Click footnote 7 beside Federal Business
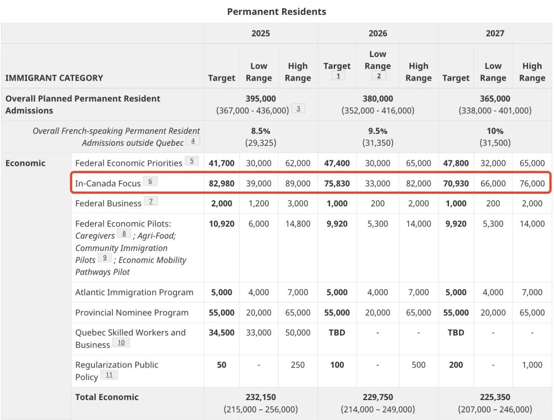 click(151, 201)
